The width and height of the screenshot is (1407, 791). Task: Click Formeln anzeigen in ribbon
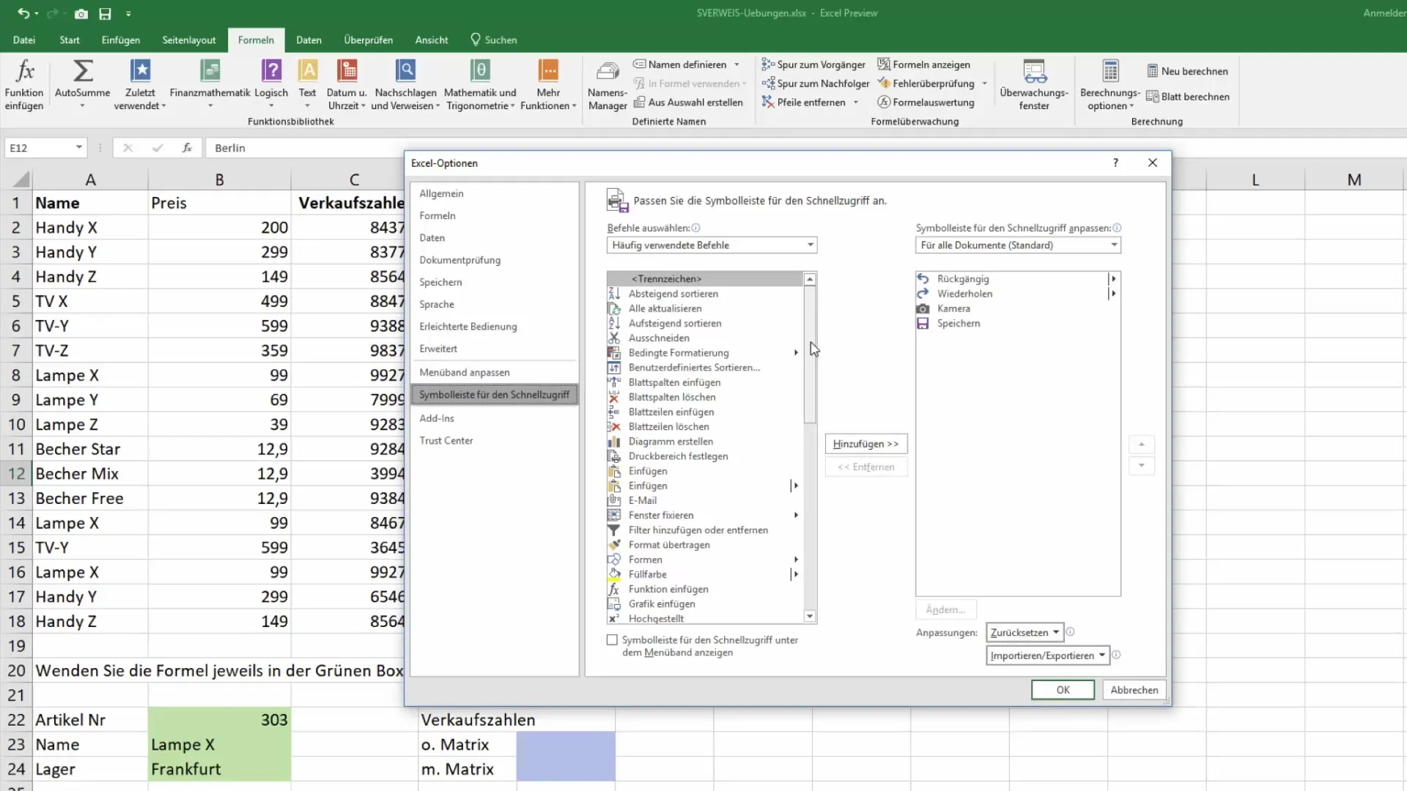924,64
